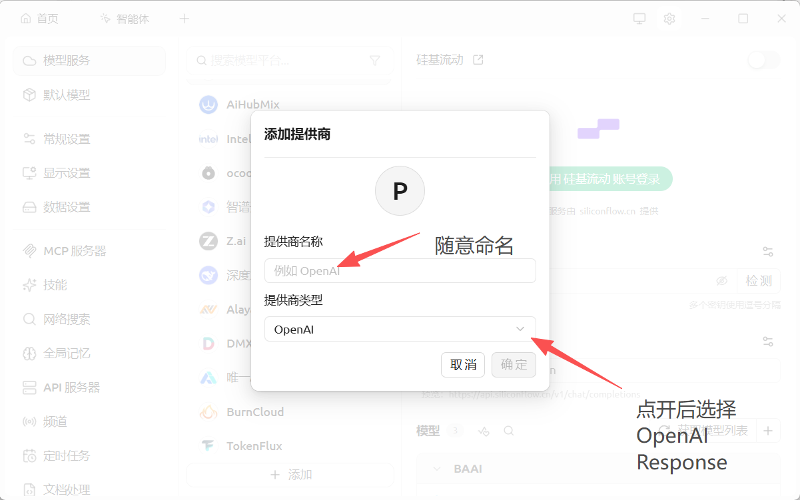Select 模型服务 in the settings sidebar
Screen dimensions: 800x500
89,61
